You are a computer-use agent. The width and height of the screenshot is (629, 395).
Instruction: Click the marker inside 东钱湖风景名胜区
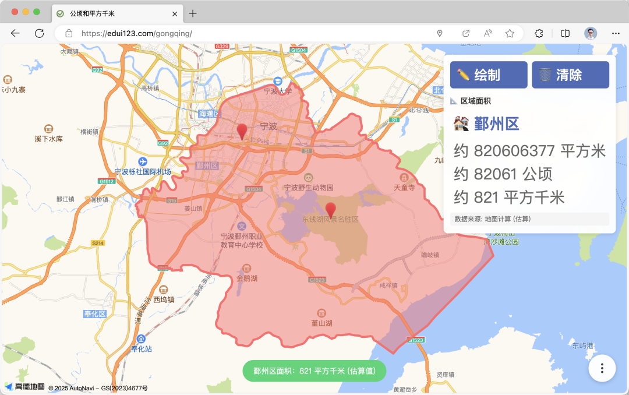click(330, 208)
